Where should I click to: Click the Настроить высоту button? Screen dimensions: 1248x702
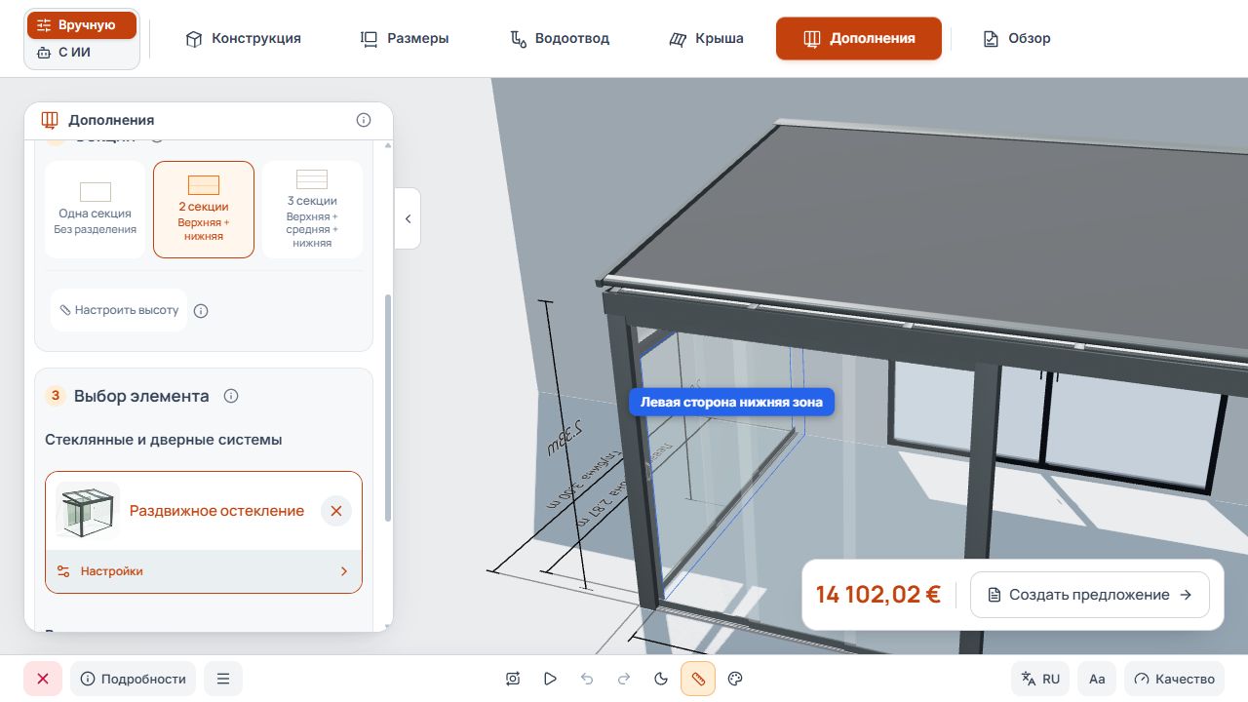pos(119,310)
